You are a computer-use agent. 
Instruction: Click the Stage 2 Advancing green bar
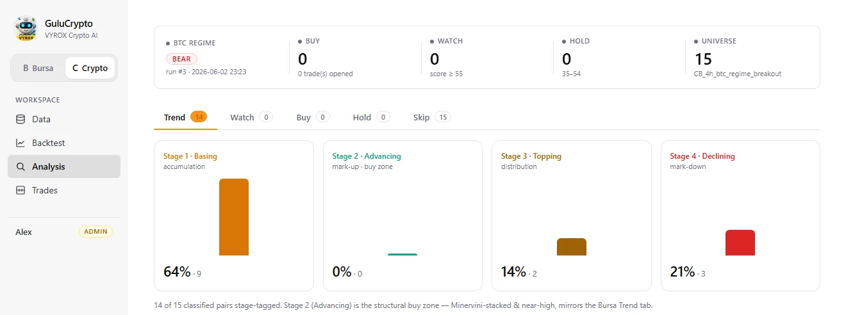tap(402, 254)
